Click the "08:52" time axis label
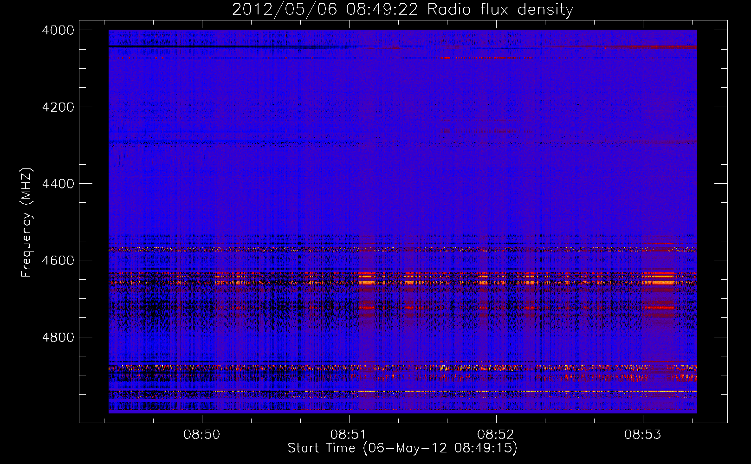751x464 pixels. point(496,435)
